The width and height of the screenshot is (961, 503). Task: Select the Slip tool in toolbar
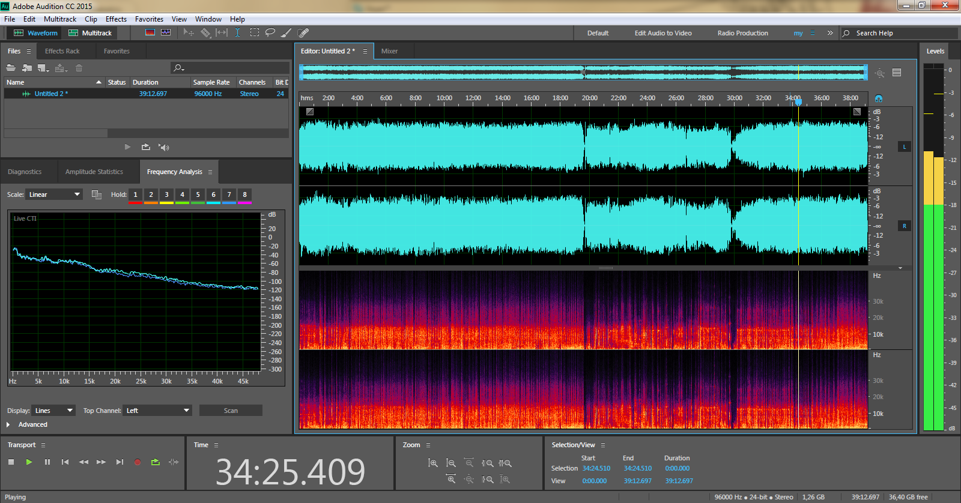[222, 32]
